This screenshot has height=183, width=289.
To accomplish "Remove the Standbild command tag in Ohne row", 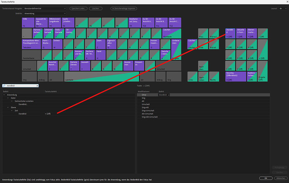I will tap(169, 95).
